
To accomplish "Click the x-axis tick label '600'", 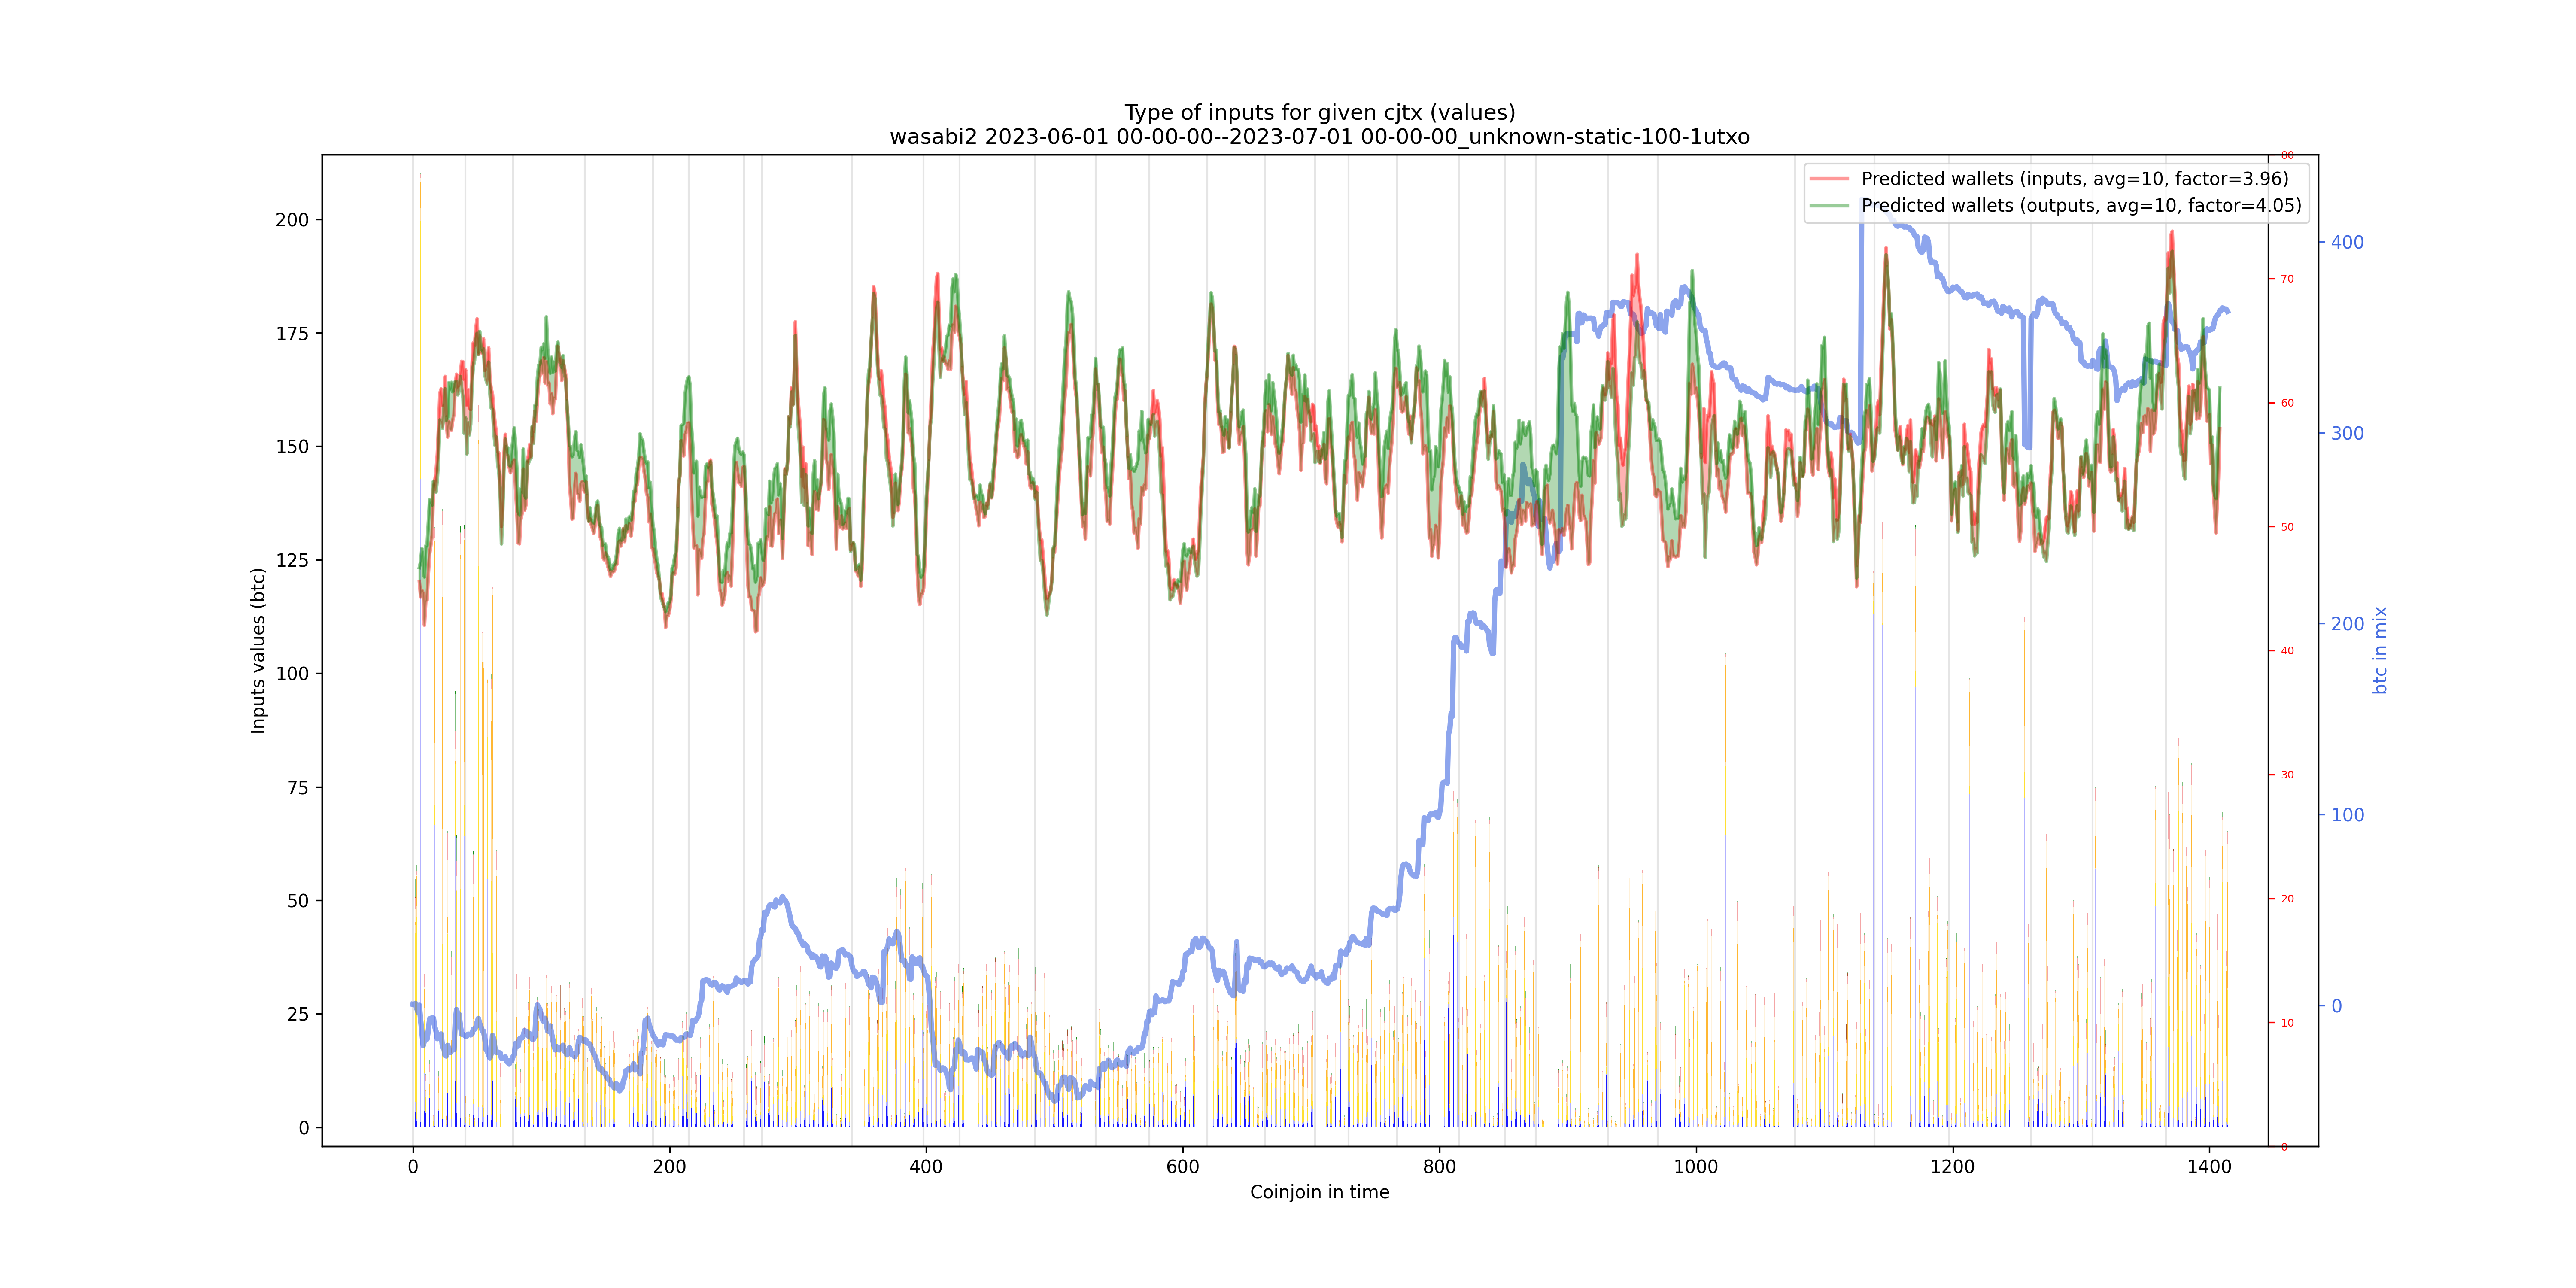I will (1183, 1166).
